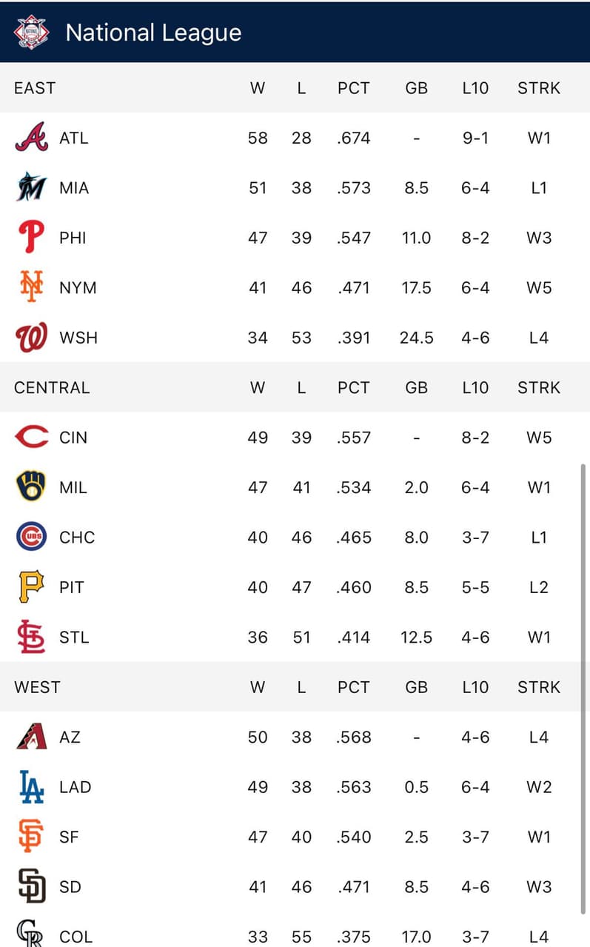The image size is (590, 947).
Task: Open the St. Louis Cardinals logo
Action: (x=31, y=637)
